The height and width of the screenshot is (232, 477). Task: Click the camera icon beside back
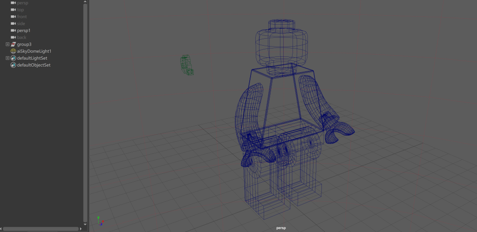tap(13, 37)
